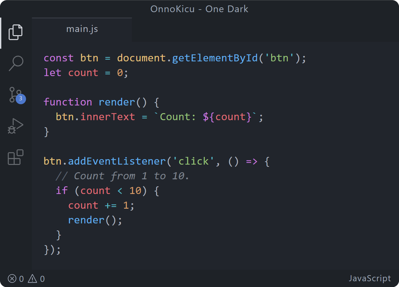The image size is (399, 287).
Task: Click the blue badge showing 3 changes
Action: tap(21, 99)
